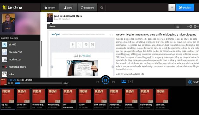
Task: Open the stream tab
Action: (x=50, y=8)
